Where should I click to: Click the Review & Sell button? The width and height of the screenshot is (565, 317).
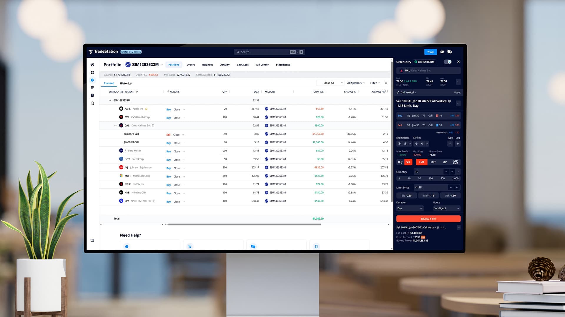[428, 219]
